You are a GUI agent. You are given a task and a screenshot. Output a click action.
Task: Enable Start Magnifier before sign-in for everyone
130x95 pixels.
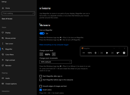click(x=40, y=80)
